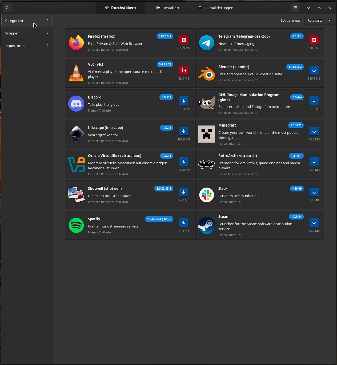Click the Telegram paper-plane logo
This screenshot has width=337, height=365.
coord(207,43)
